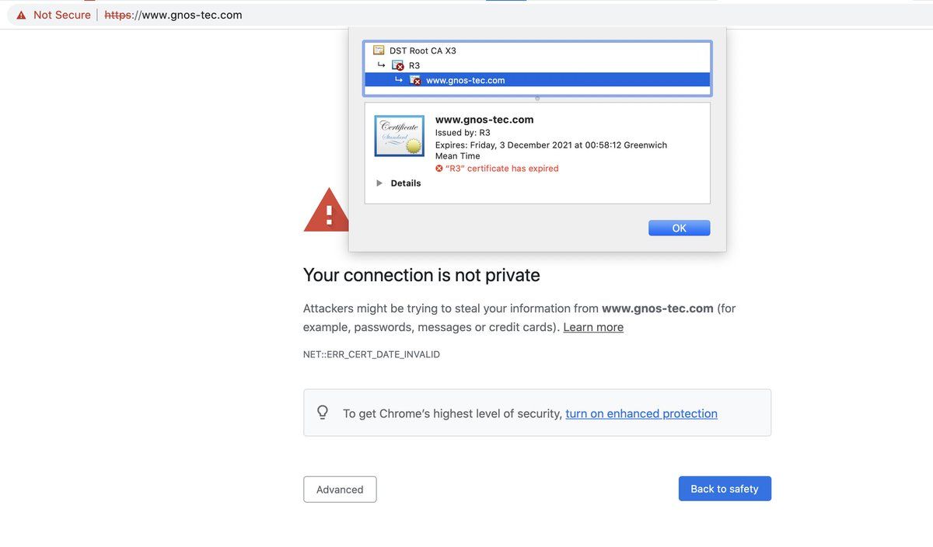Expand the Details disclosure triangle
Screen dimensions: 933x547
(379, 183)
